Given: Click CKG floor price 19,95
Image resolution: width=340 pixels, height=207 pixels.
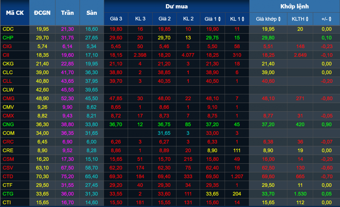Looking at the screenshot, I should pos(92,64).
